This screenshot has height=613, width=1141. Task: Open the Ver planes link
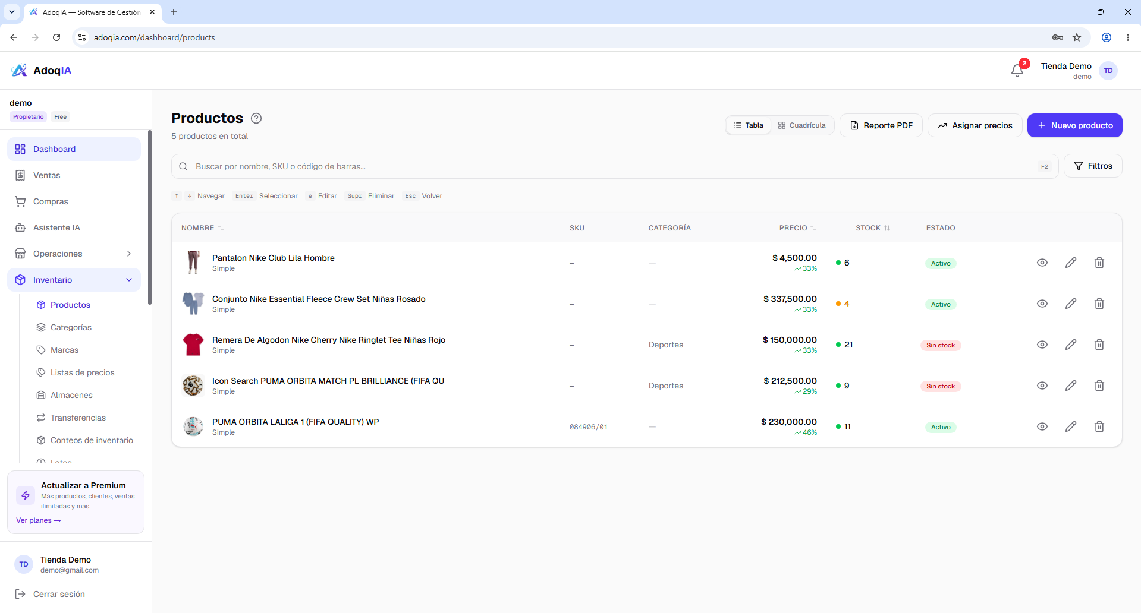(38, 520)
